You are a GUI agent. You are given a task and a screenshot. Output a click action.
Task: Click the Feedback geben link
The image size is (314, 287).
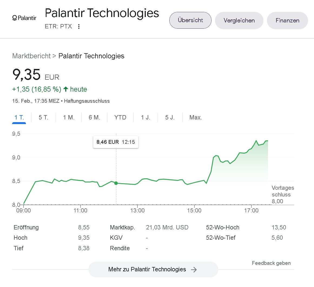[x=271, y=263]
